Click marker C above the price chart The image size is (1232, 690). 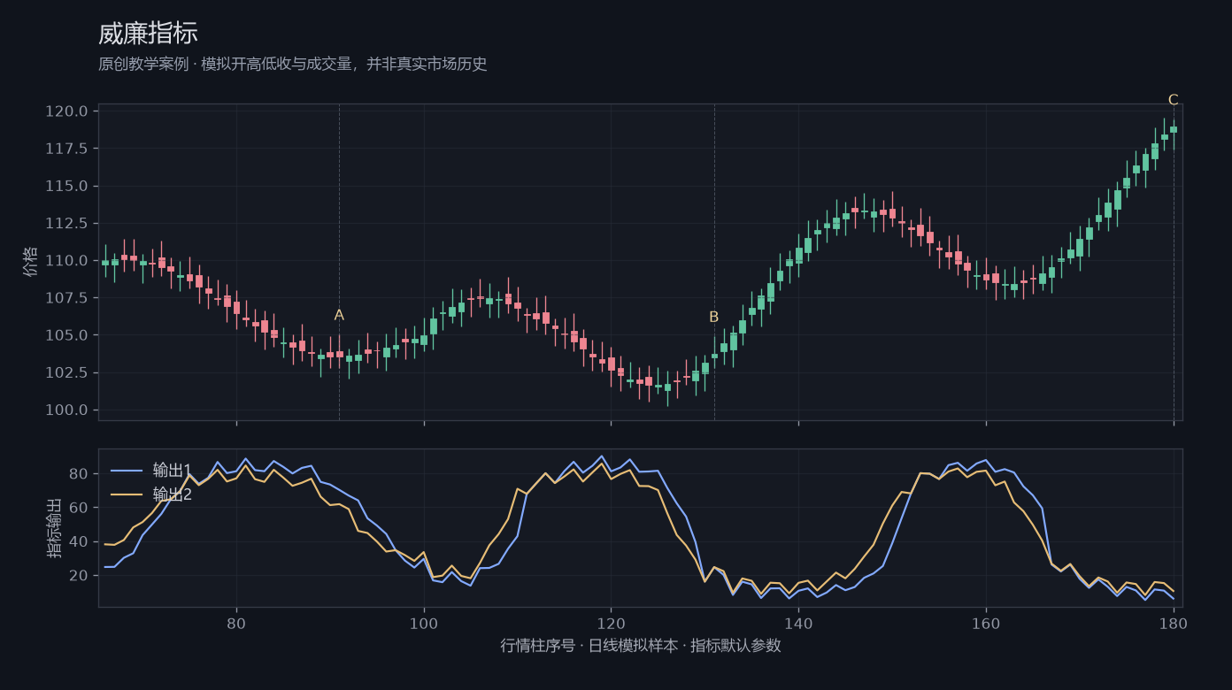point(1174,100)
